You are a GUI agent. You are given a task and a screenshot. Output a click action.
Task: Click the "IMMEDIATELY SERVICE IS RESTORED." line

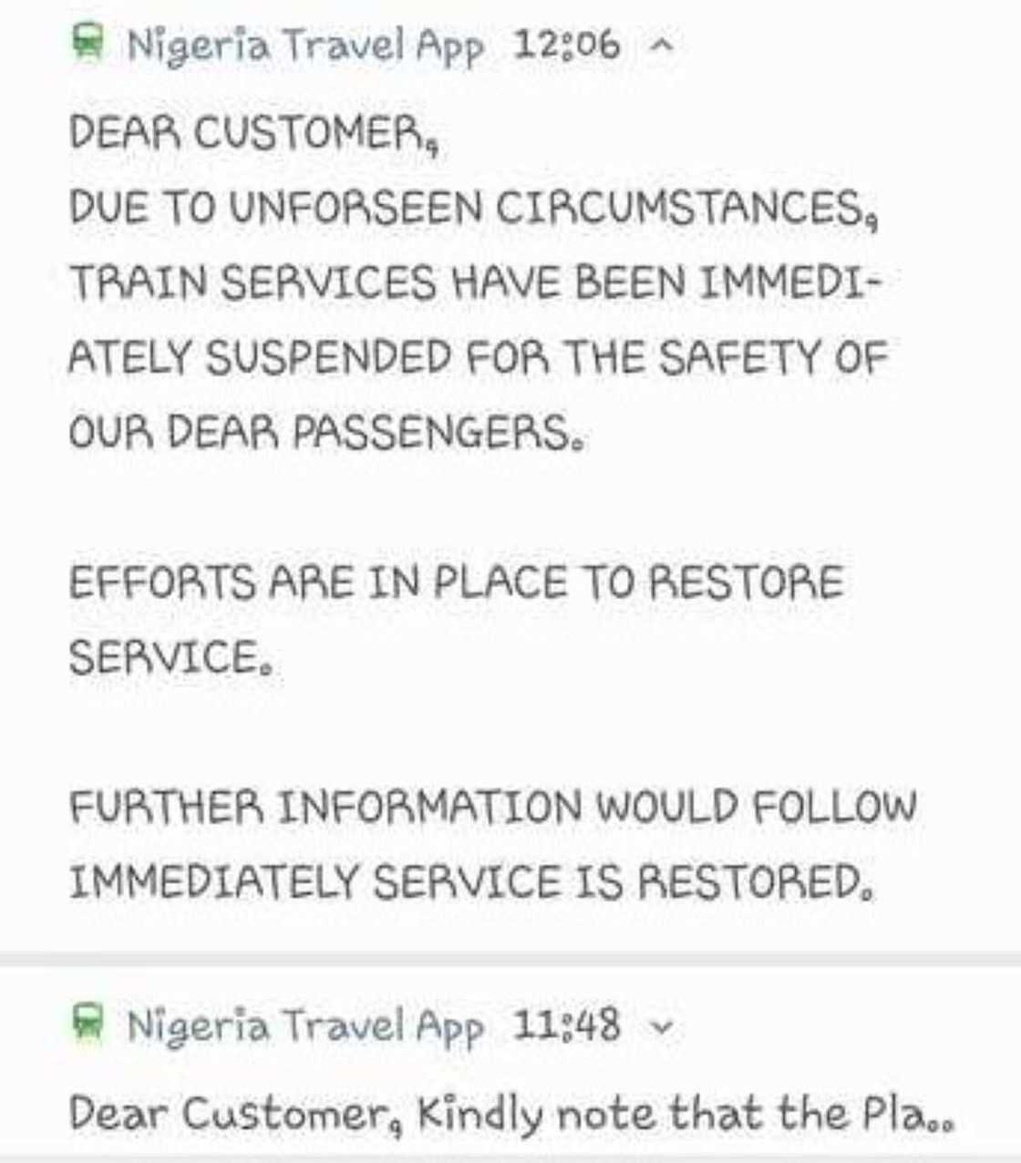pyautogui.click(x=470, y=882)
